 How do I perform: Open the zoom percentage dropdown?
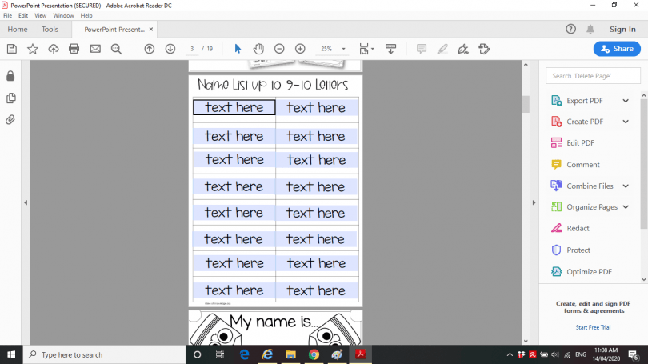click(x=343, y=49)
